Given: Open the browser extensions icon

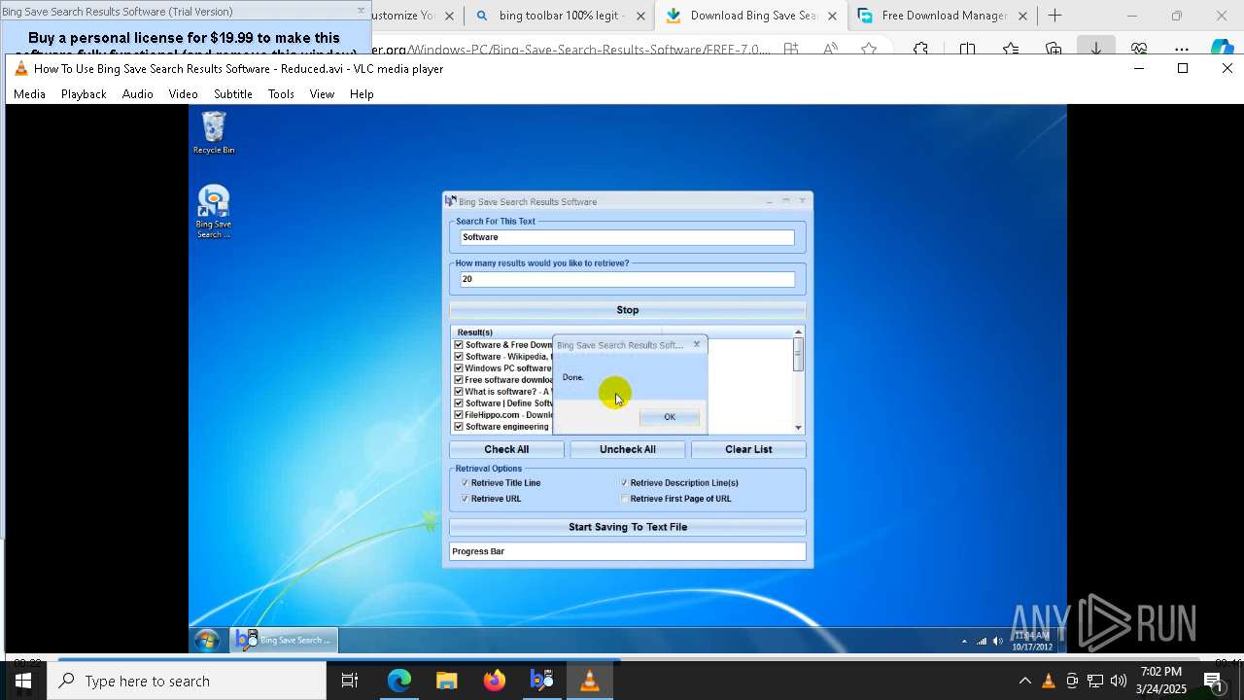Looking at the screenshot, I should 920,49.
